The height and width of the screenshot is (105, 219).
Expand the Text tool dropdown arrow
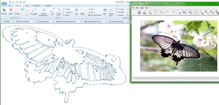[76, 16]
